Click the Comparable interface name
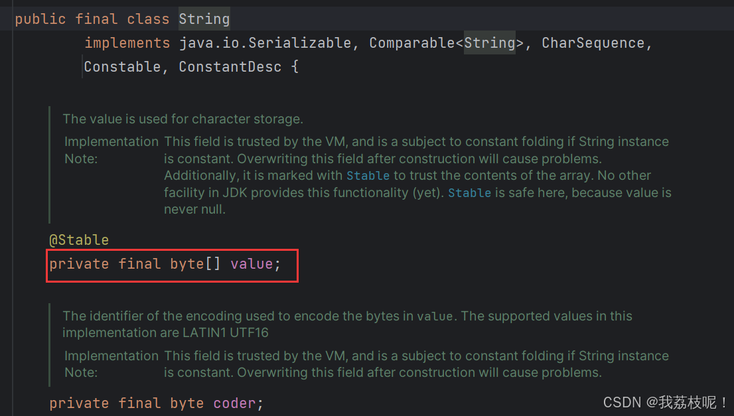The width and height of the screenshot is (734, 416). [412, 43]
